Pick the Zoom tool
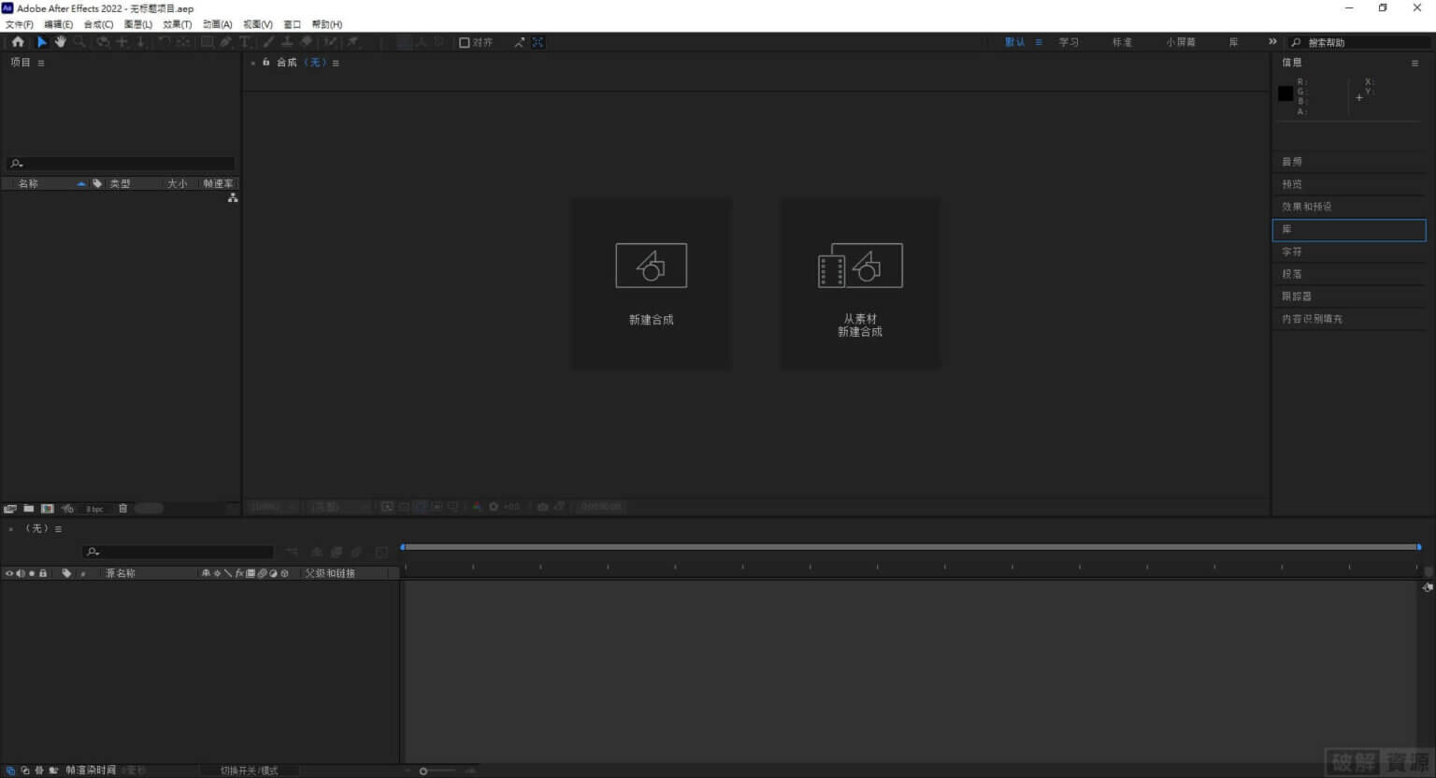The width and height of the screenshot is (1436, 778). pyautogui.click(x=79, y=42)
